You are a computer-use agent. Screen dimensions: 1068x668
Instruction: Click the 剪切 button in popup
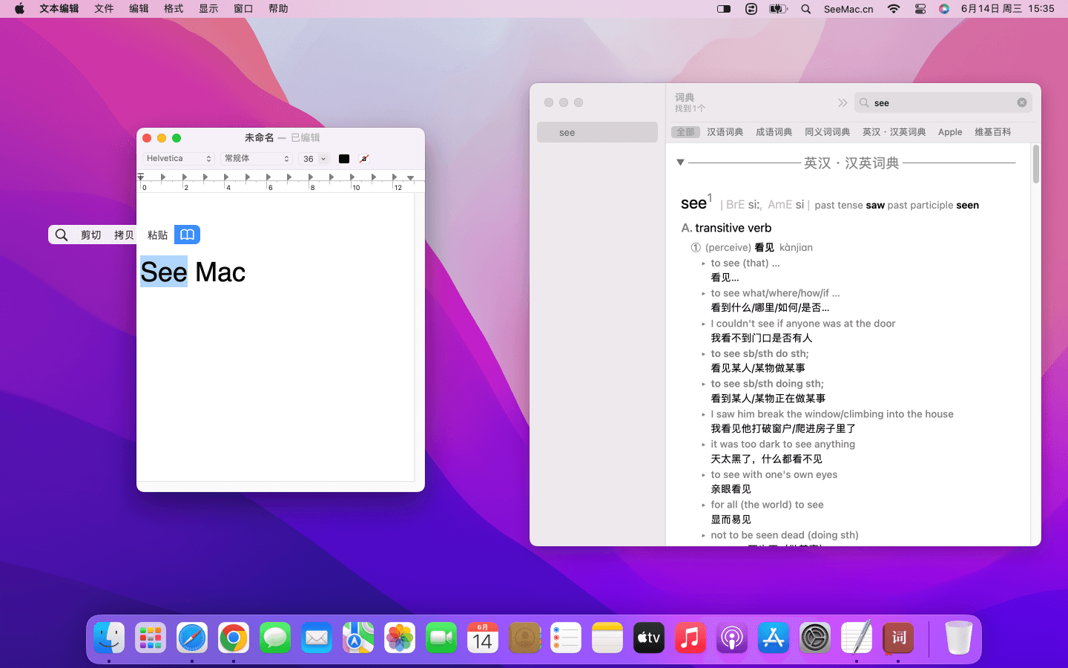pos(90,235)
